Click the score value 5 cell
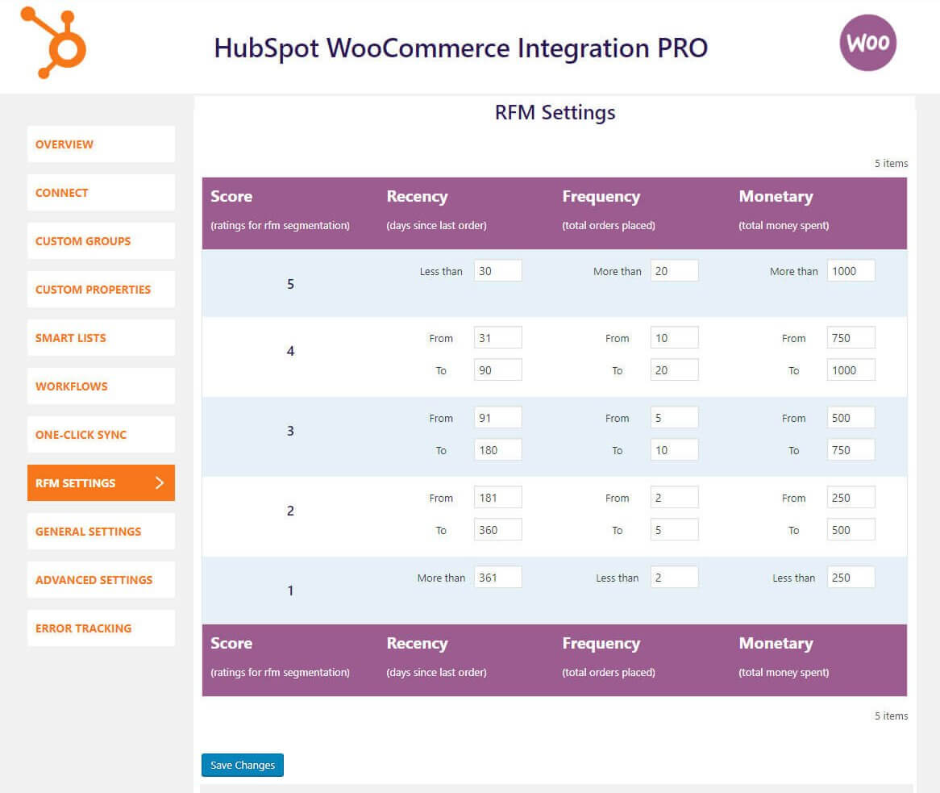Image resolution: width=940 pixels, height=793 pixels. click(290, 284)
